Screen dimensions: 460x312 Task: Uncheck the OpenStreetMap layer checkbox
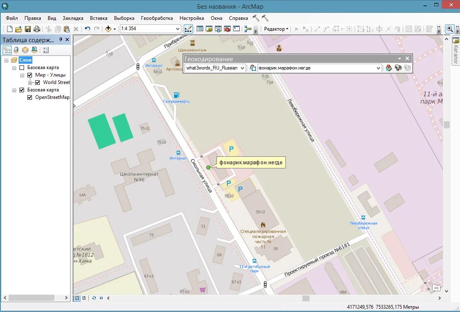tap(29, 98)
